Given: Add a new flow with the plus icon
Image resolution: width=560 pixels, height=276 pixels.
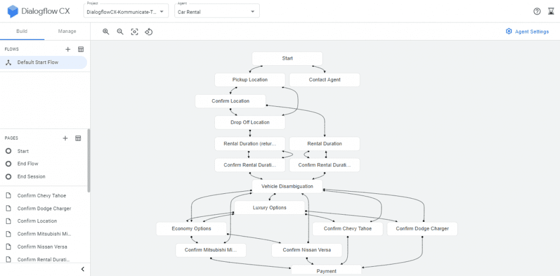Looking at the screenshot, I should [68, 49].
